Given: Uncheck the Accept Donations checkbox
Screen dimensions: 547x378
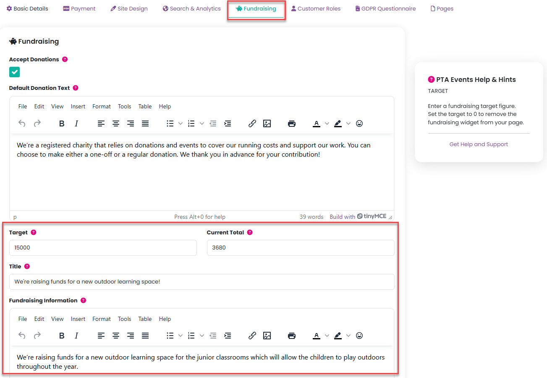Looking at the screenshot, I should tap(15, 72).
